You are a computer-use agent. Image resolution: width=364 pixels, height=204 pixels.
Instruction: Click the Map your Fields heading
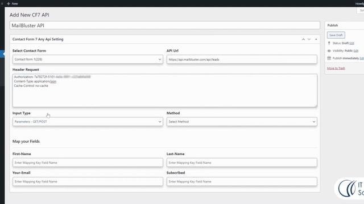[x=26, y=141]
